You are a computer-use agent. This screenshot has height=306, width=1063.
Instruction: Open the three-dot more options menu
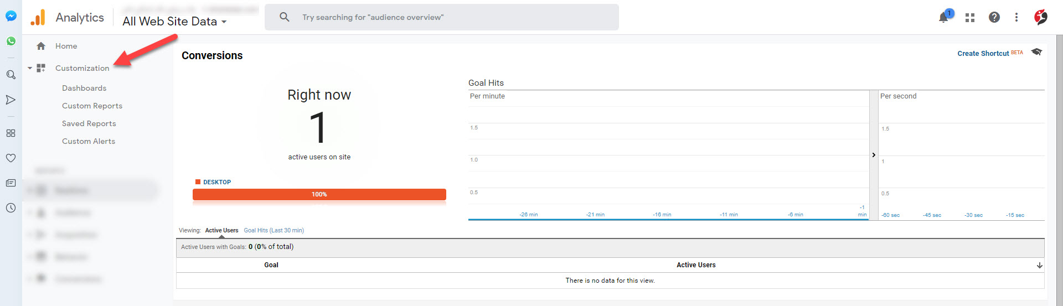[x=1016, y=17]
